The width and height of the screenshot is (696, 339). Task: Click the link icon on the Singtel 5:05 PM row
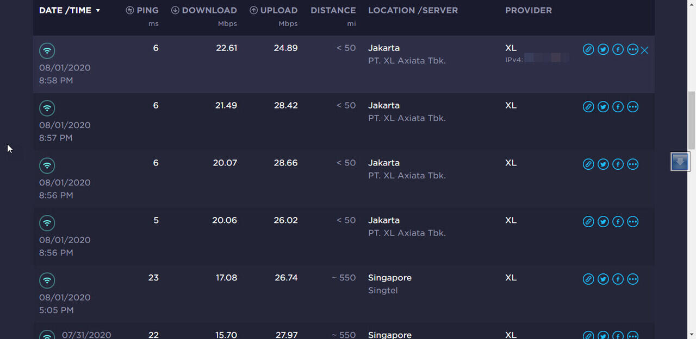(588, 280)
